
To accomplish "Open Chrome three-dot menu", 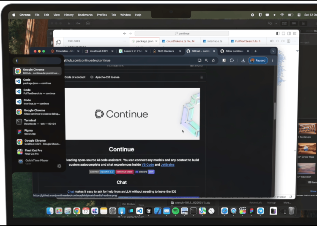I will click(x=273, y=60).
